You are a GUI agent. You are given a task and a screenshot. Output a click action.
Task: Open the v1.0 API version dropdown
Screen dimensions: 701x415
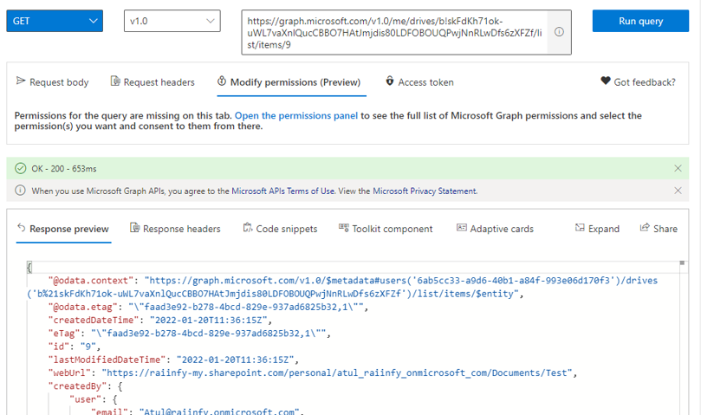click(172, 21)
